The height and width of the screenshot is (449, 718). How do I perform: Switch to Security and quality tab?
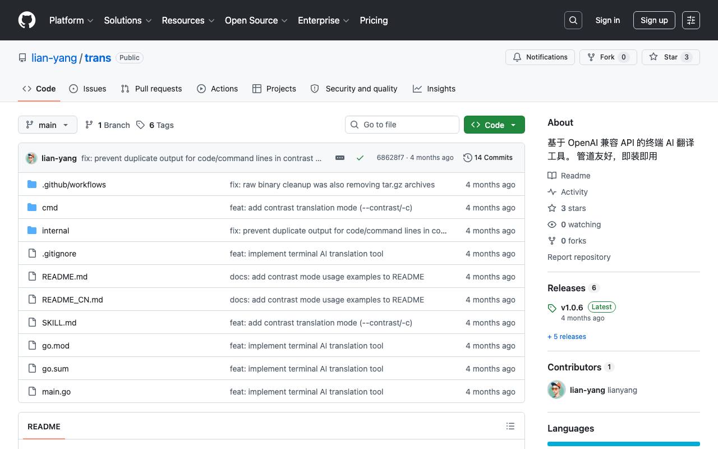click(354, 89)
